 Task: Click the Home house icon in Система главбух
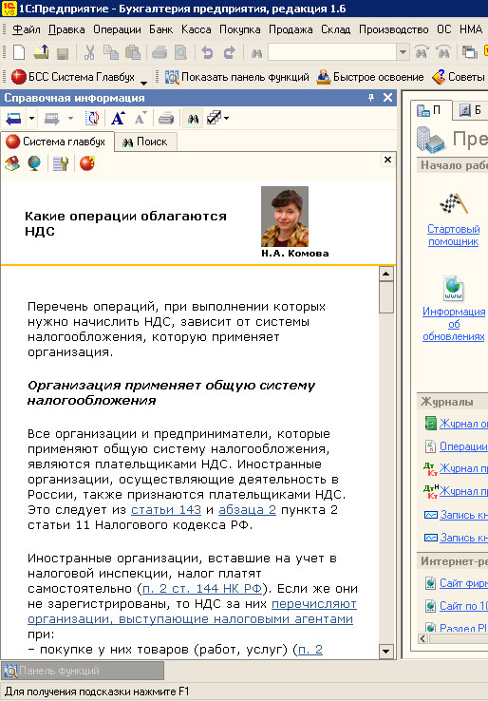pos(12,163)
